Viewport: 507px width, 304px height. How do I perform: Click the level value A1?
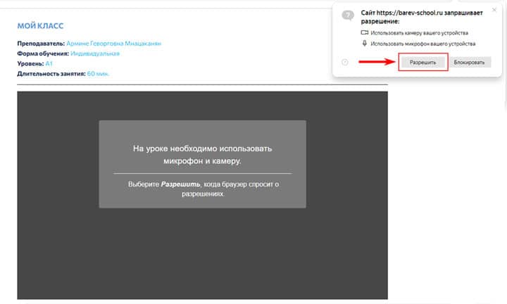click(x=49, y=63)
